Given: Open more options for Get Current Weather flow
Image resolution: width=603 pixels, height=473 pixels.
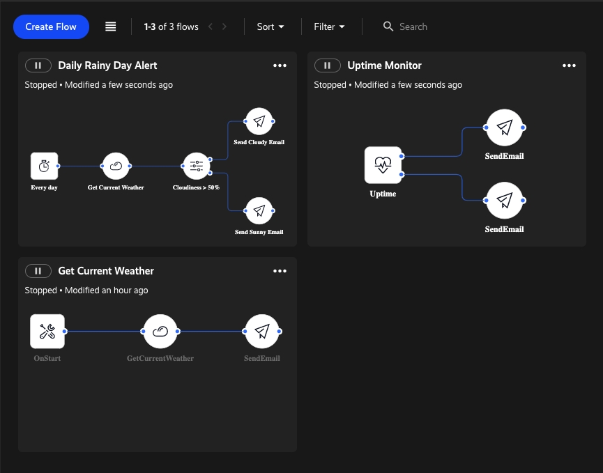Looking at the screenshot, I should [280, 271].
